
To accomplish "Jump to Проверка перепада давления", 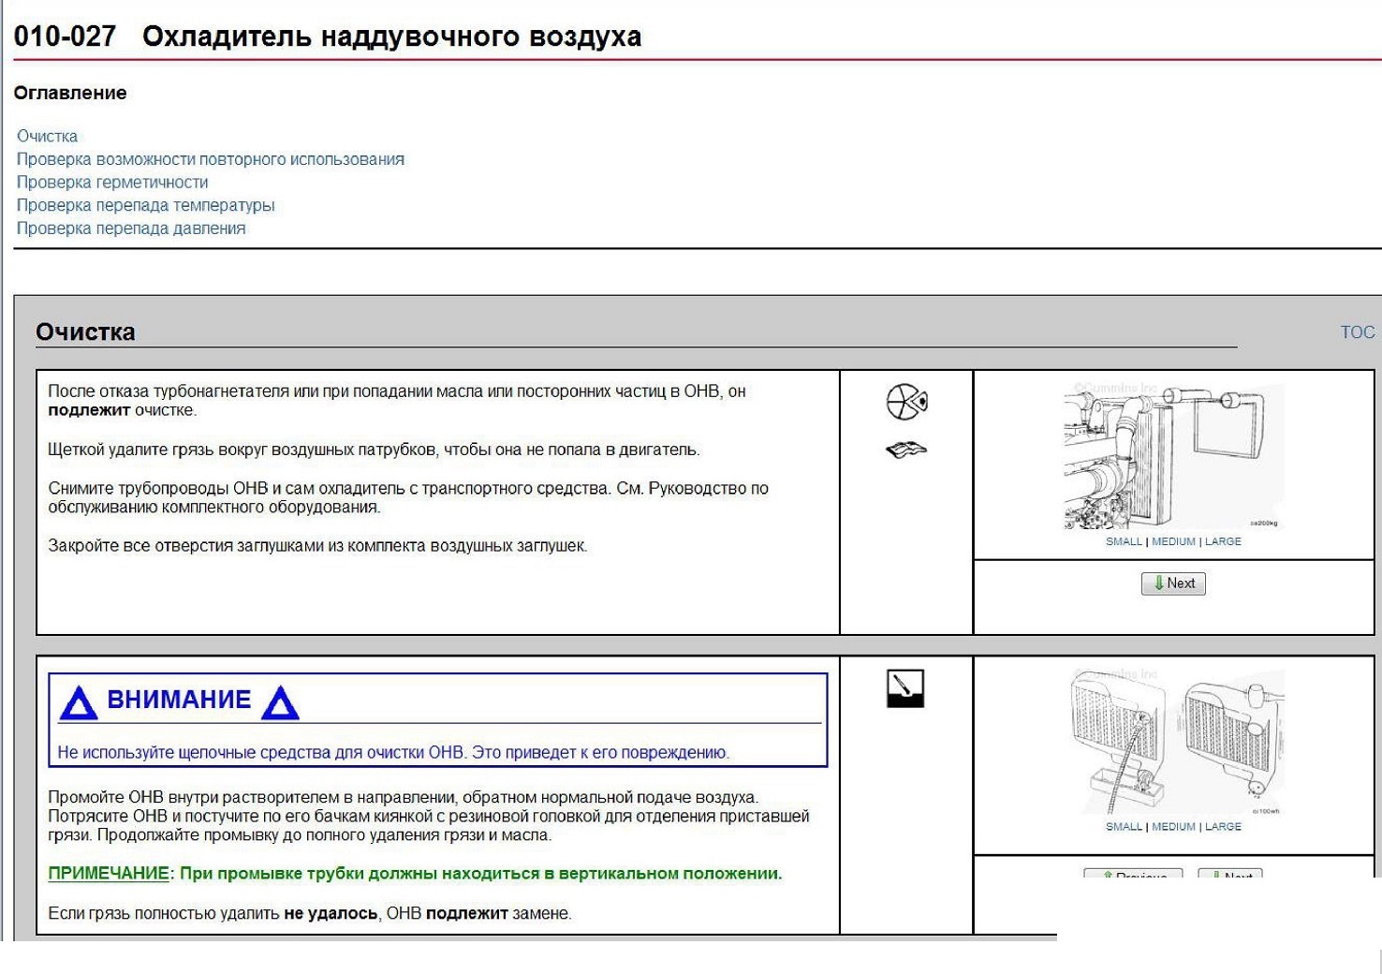I will point(131,229).
